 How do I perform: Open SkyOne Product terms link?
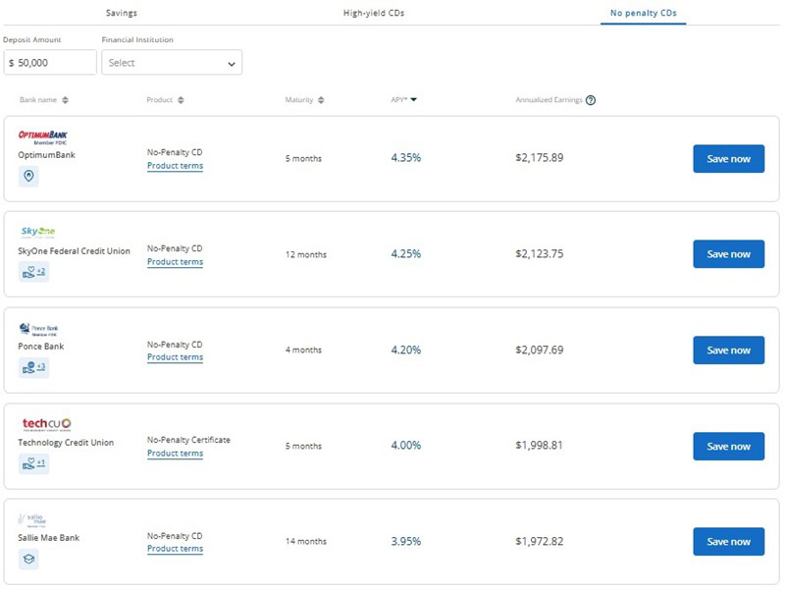[176, 262]
